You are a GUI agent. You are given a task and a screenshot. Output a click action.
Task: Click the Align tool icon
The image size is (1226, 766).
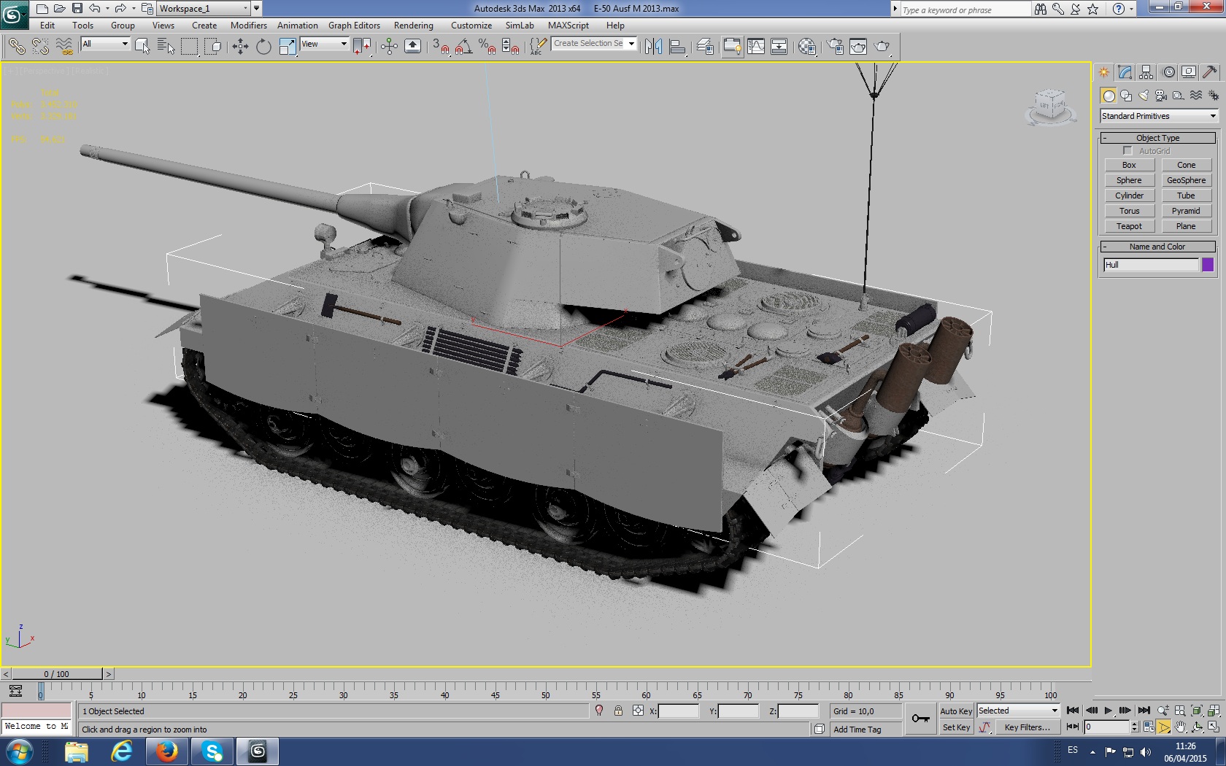point(677,47)
